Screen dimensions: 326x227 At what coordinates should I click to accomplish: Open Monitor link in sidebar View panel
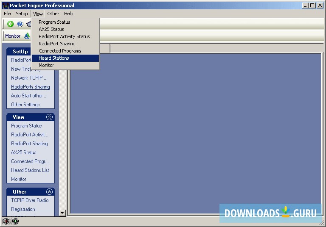coord(19,179)
